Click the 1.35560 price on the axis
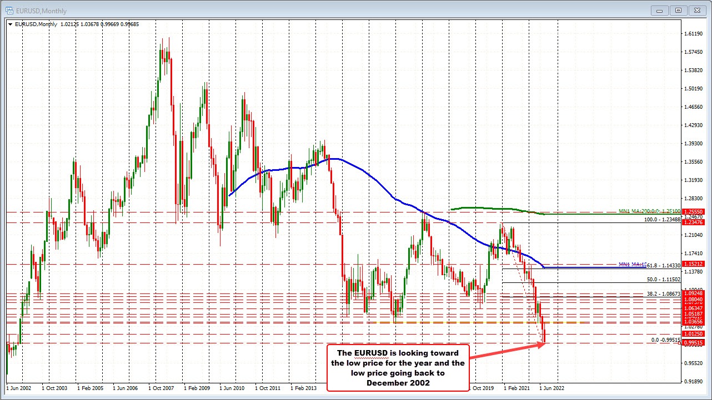This screenshot has width=712, height=400. point(694,162)
